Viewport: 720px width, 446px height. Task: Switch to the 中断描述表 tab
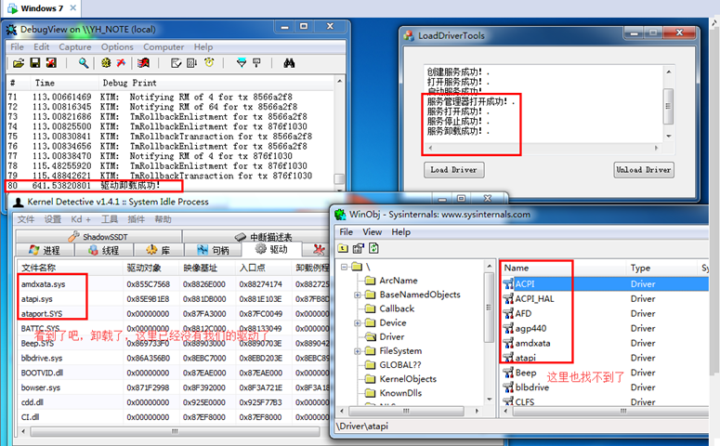(263, 237)
